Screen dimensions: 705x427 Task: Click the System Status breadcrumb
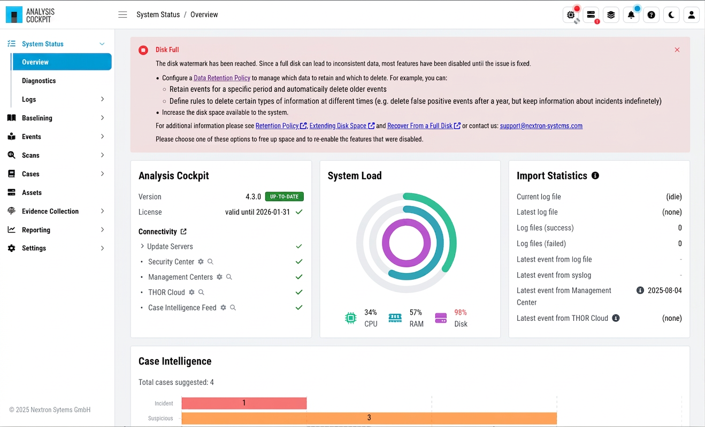pyautogui.click(x=158, y=15)
